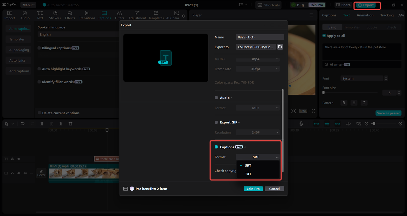Check Delete current captions option
The height and width of the screenshot is (216, 407).
(x=39, y=113)
